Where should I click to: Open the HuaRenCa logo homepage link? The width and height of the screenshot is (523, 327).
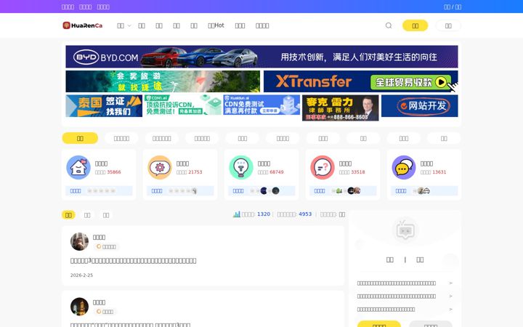82,25
